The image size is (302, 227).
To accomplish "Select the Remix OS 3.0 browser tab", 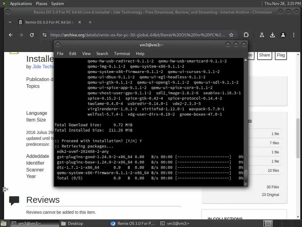I will (x=49, y=22).
